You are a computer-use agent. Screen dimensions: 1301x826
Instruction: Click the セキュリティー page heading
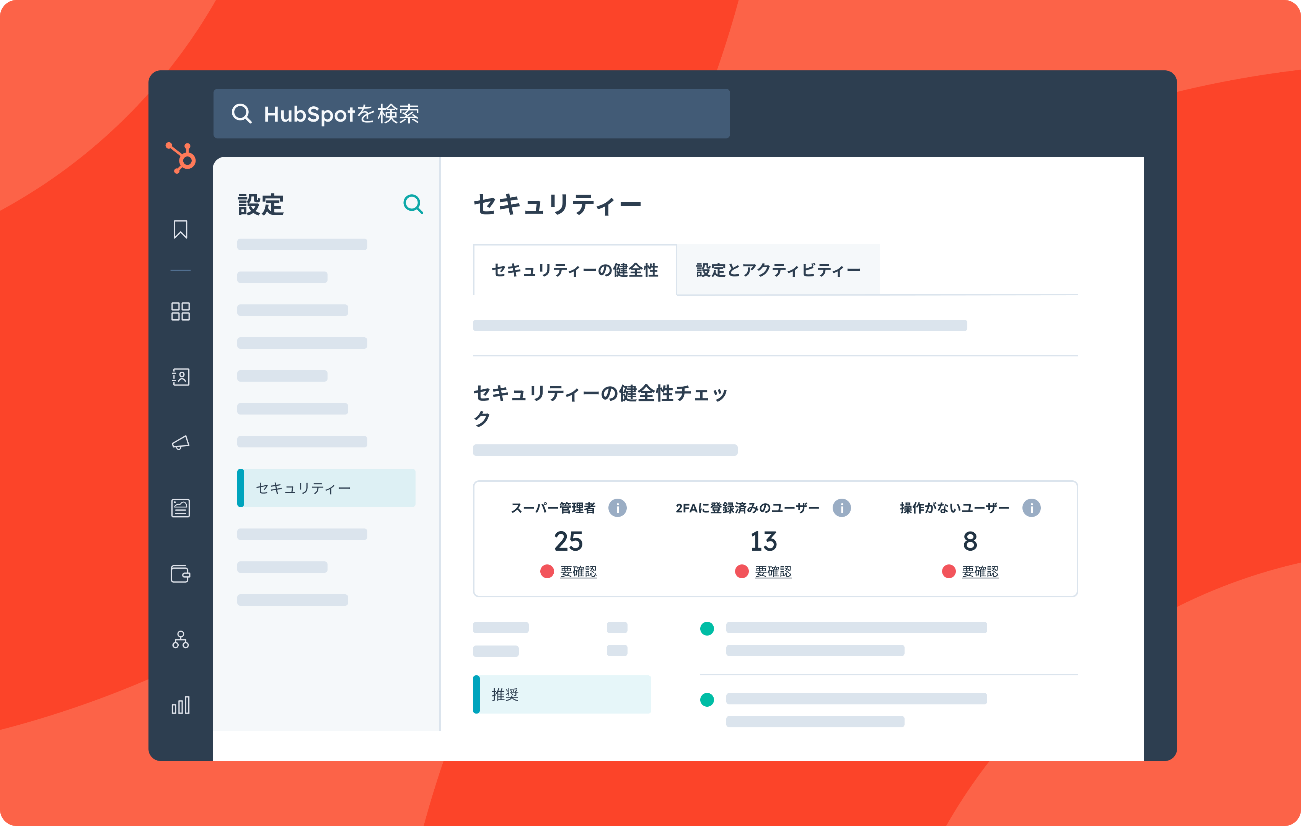click(x=557, y=205)
